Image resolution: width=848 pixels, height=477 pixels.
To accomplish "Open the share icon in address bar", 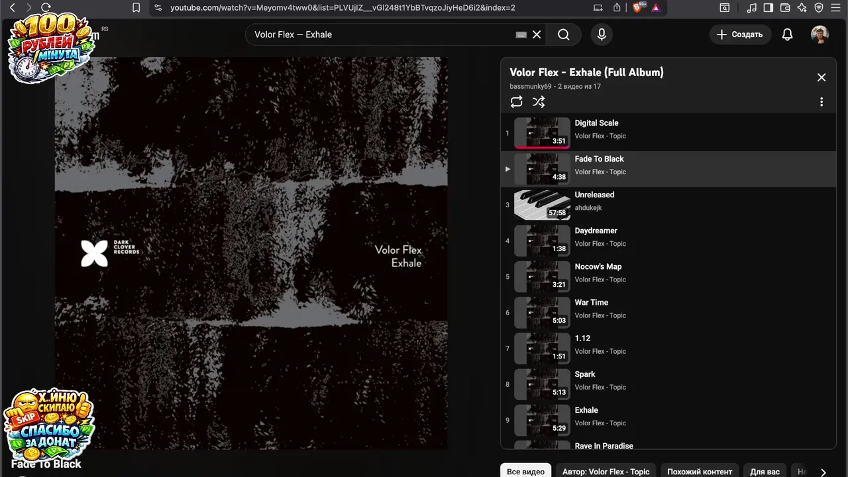I will [617, 7].
